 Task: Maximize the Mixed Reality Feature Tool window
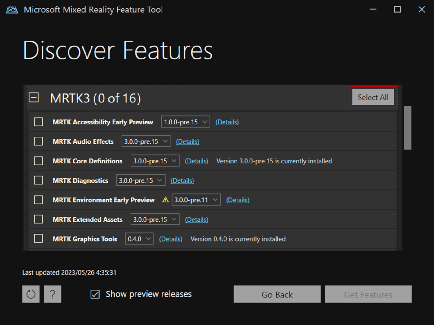[397, 10]
